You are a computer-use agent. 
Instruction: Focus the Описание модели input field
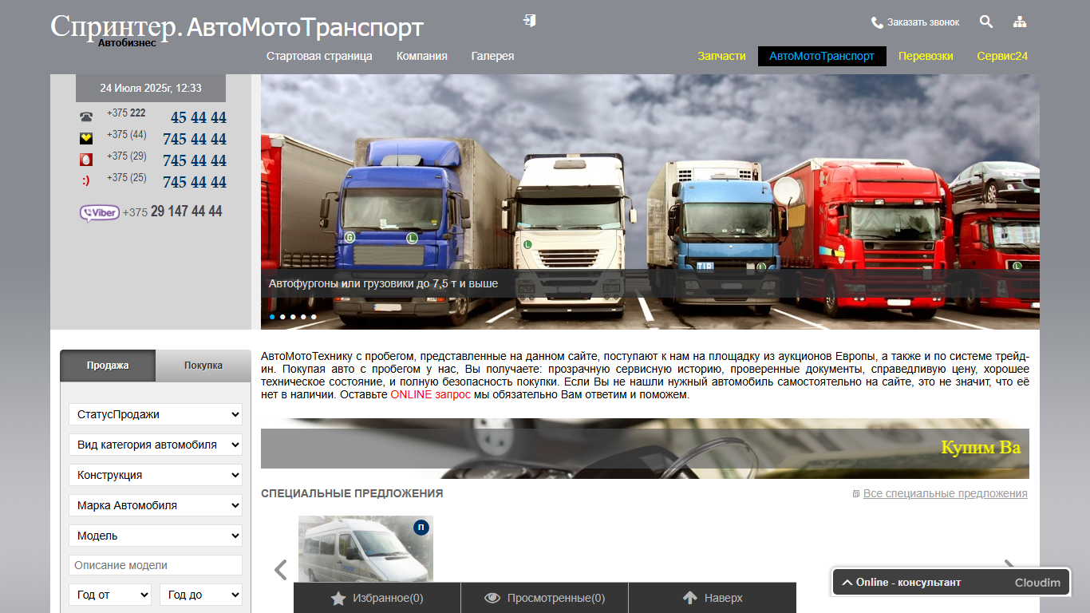tap(156, 565)
